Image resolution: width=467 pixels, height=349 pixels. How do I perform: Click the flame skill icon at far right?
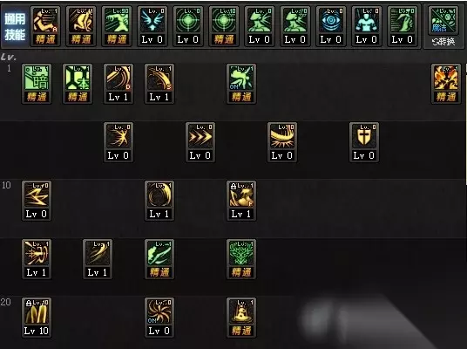[446, 84]
